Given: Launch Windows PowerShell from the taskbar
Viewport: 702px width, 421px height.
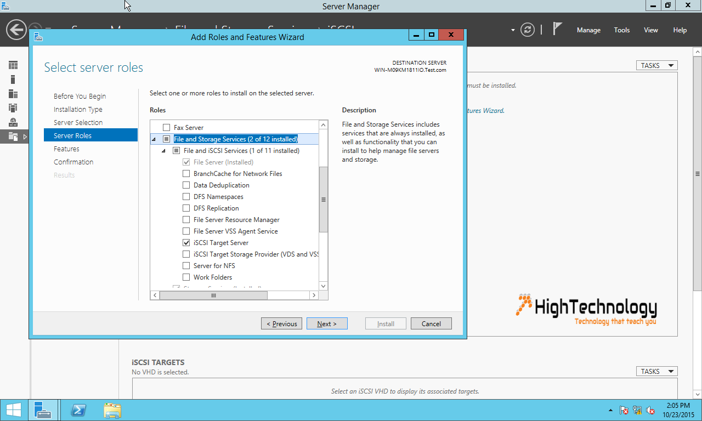Looking at the screenshot, I should point(78,410).
